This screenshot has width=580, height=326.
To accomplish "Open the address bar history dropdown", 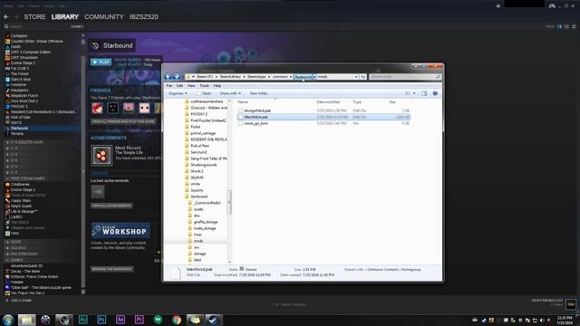I will point(356,77).
